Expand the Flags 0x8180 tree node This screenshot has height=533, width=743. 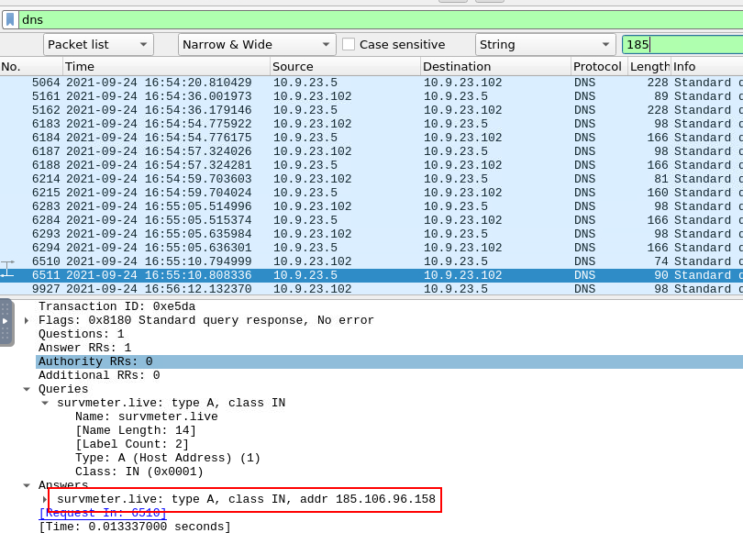27,321
